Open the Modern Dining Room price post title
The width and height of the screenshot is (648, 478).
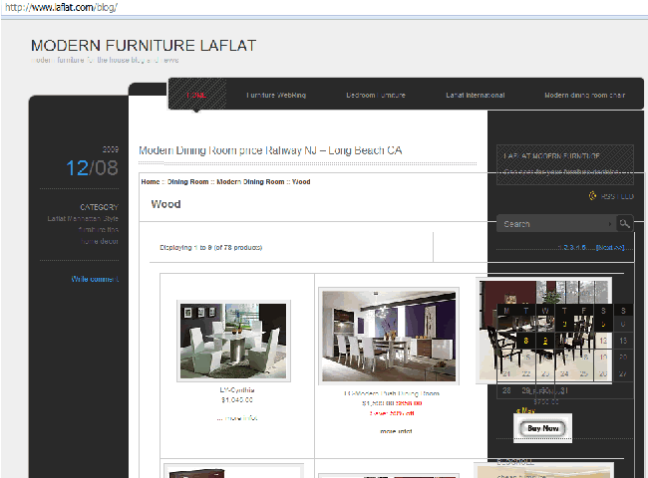coord(270,150)
